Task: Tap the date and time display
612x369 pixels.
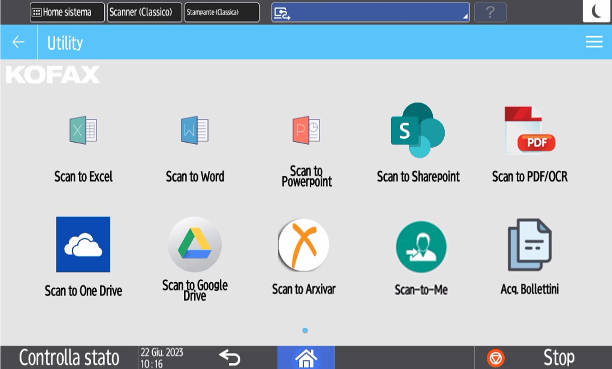Action: 162,358
